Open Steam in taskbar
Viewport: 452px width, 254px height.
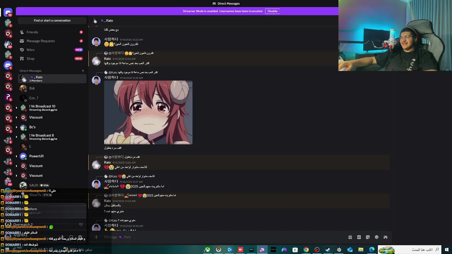point(328,250)
